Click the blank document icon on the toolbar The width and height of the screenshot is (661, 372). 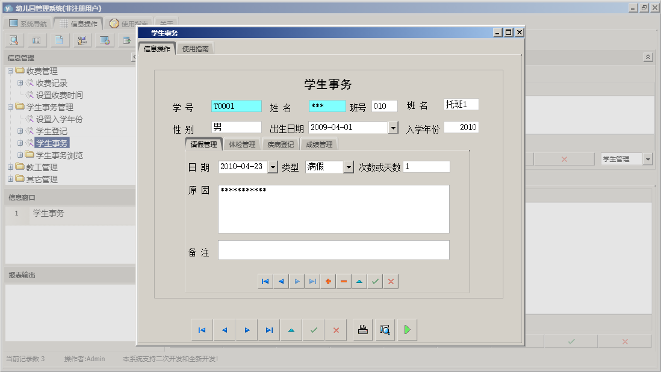coord(58,40)
